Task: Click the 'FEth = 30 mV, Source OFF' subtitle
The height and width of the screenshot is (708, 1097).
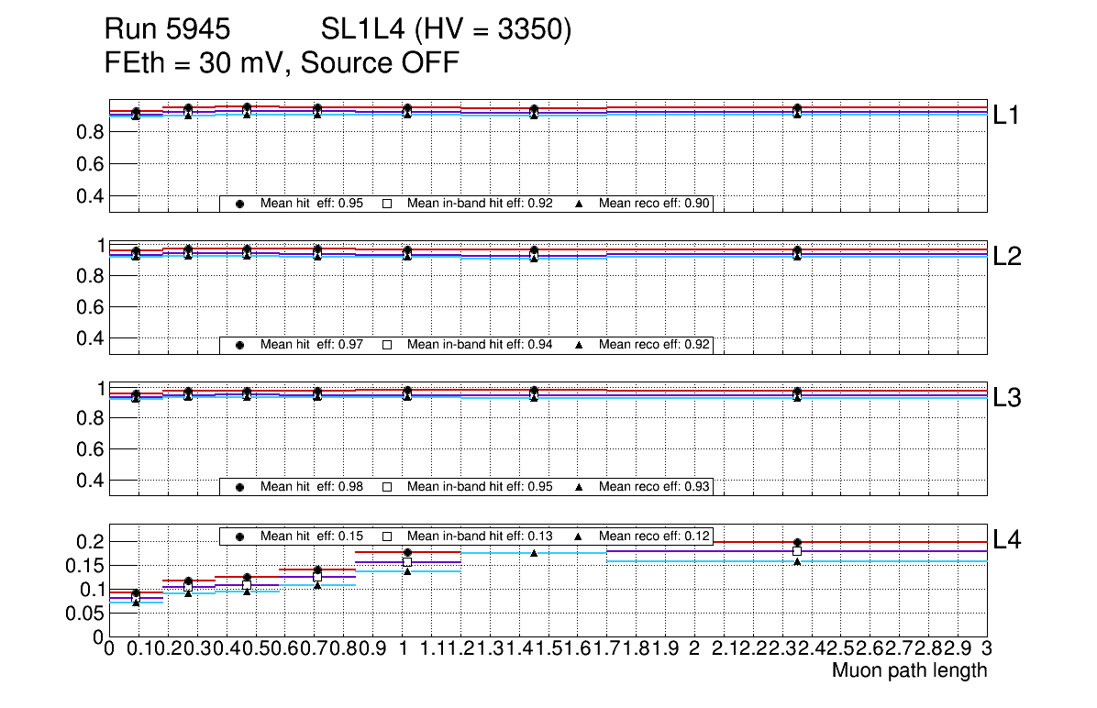Action: click(x=282, y=63)
